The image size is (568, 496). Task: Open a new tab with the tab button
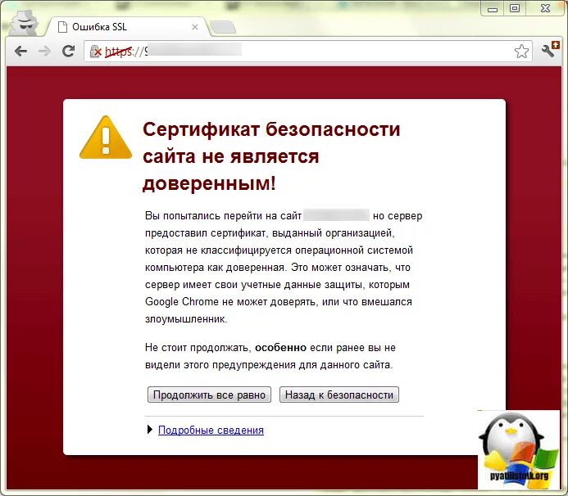tap(223, 28)
